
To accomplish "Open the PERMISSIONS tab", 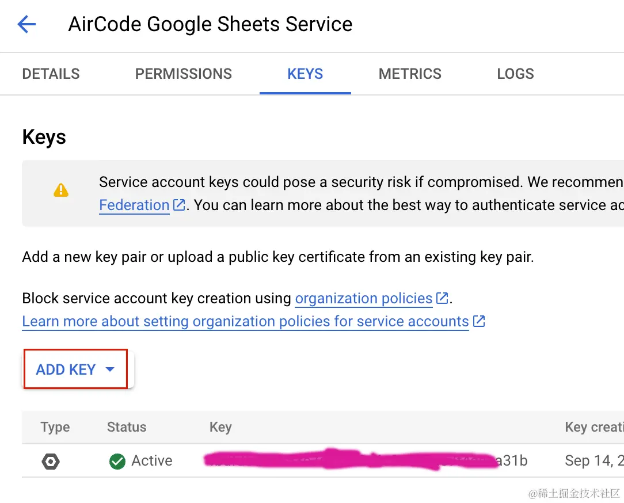I will coord(183,74).
